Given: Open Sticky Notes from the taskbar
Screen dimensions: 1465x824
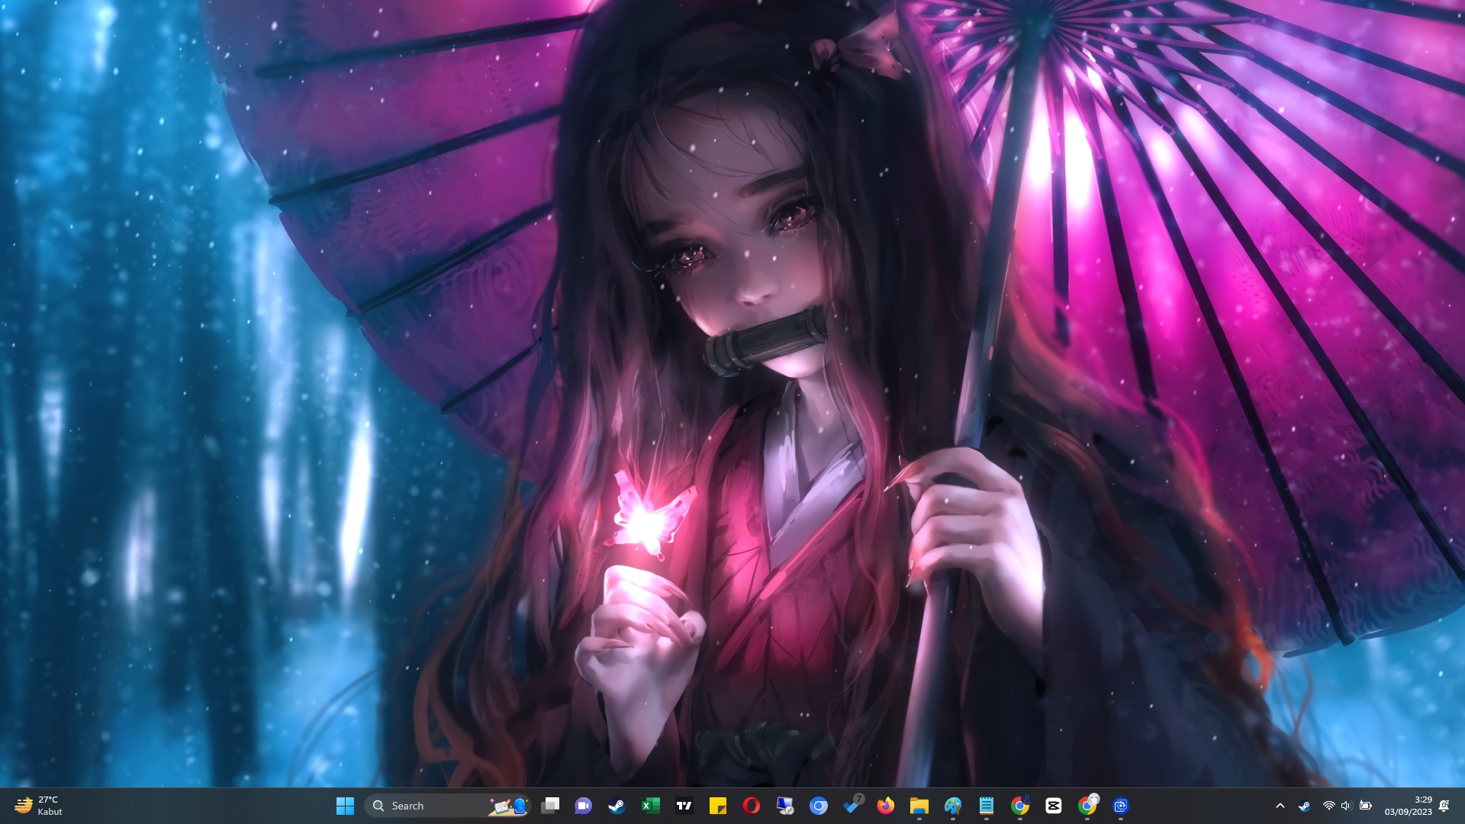Looking at the screenshot, I should coord(717,806).
